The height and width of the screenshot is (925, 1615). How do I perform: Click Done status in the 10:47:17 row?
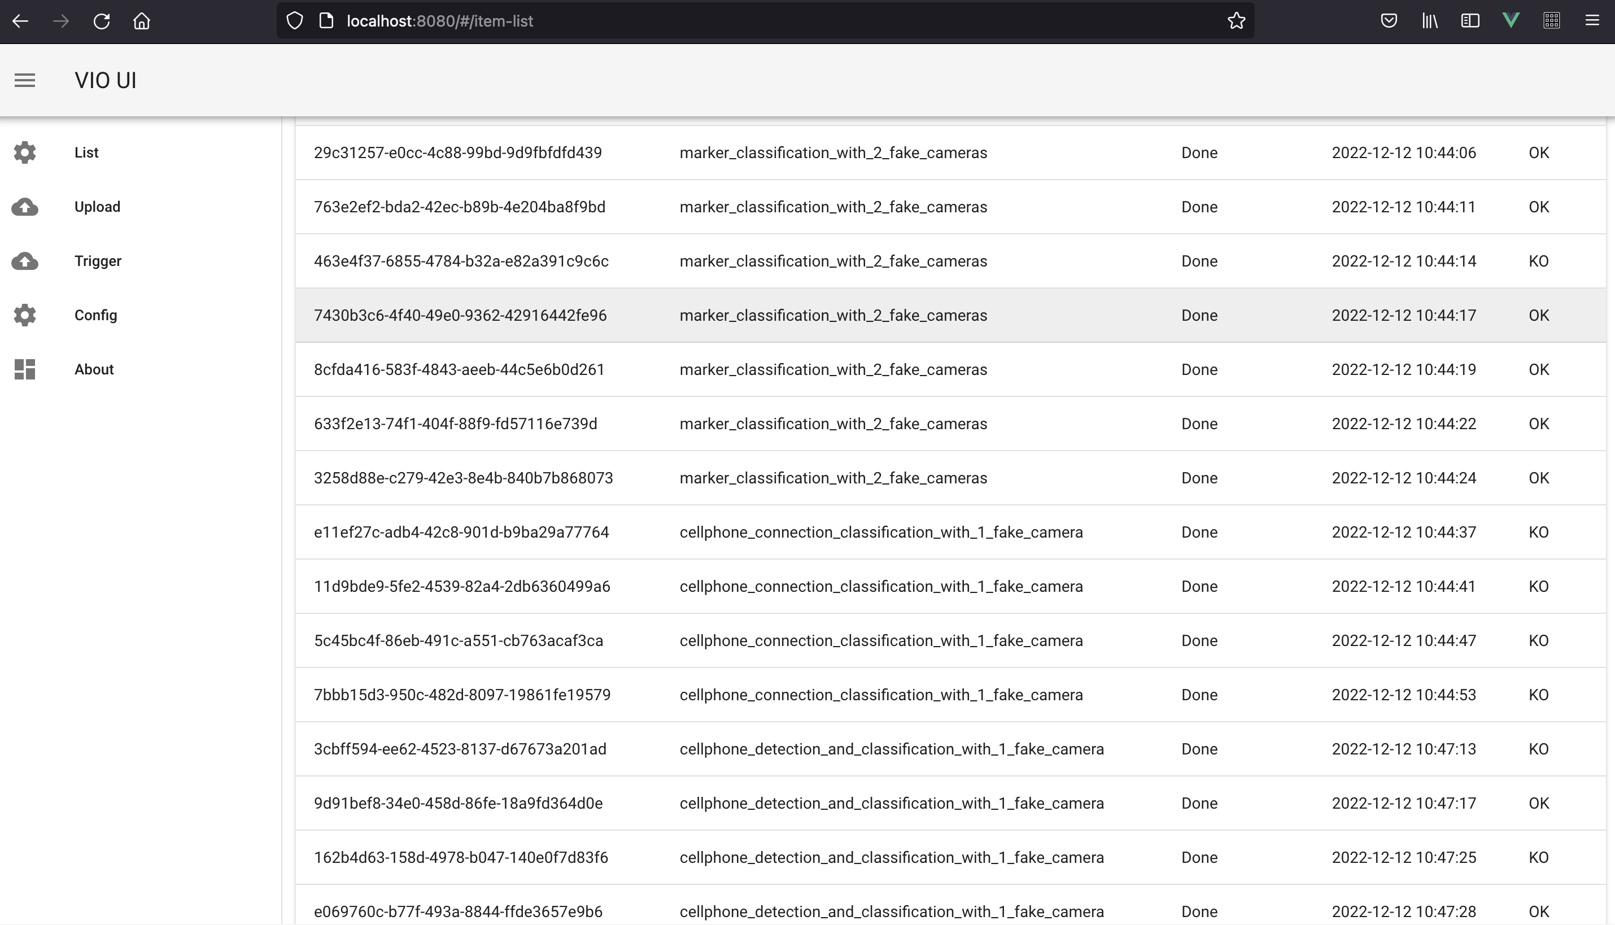(1199, 803)
